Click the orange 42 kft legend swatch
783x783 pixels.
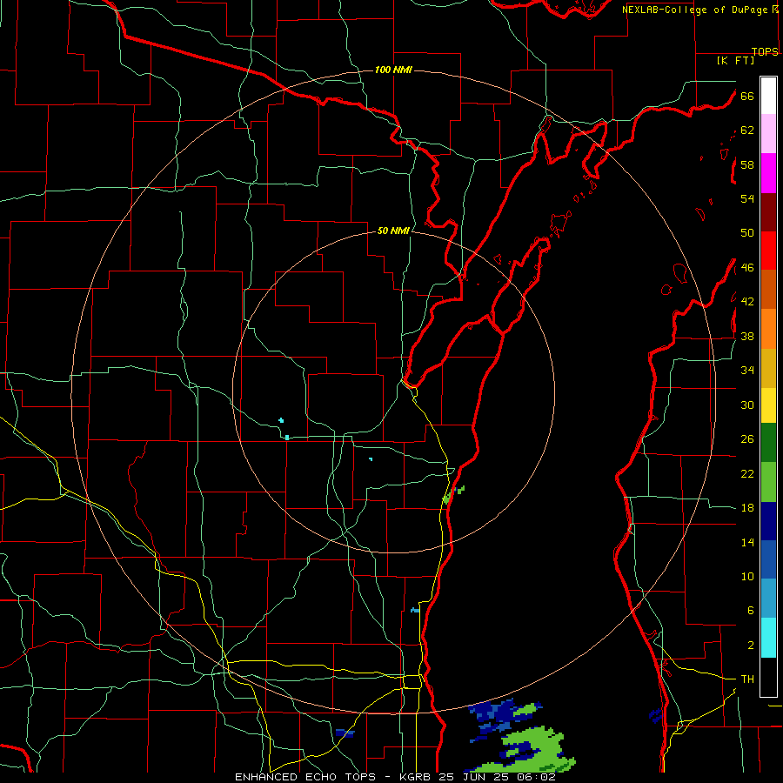click(768, 329)
